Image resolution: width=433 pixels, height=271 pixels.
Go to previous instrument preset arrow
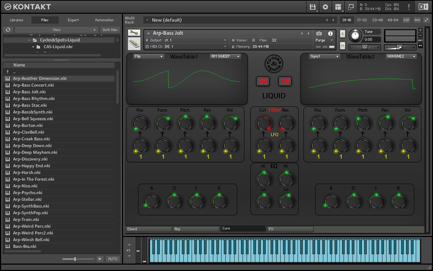[302, 34]
